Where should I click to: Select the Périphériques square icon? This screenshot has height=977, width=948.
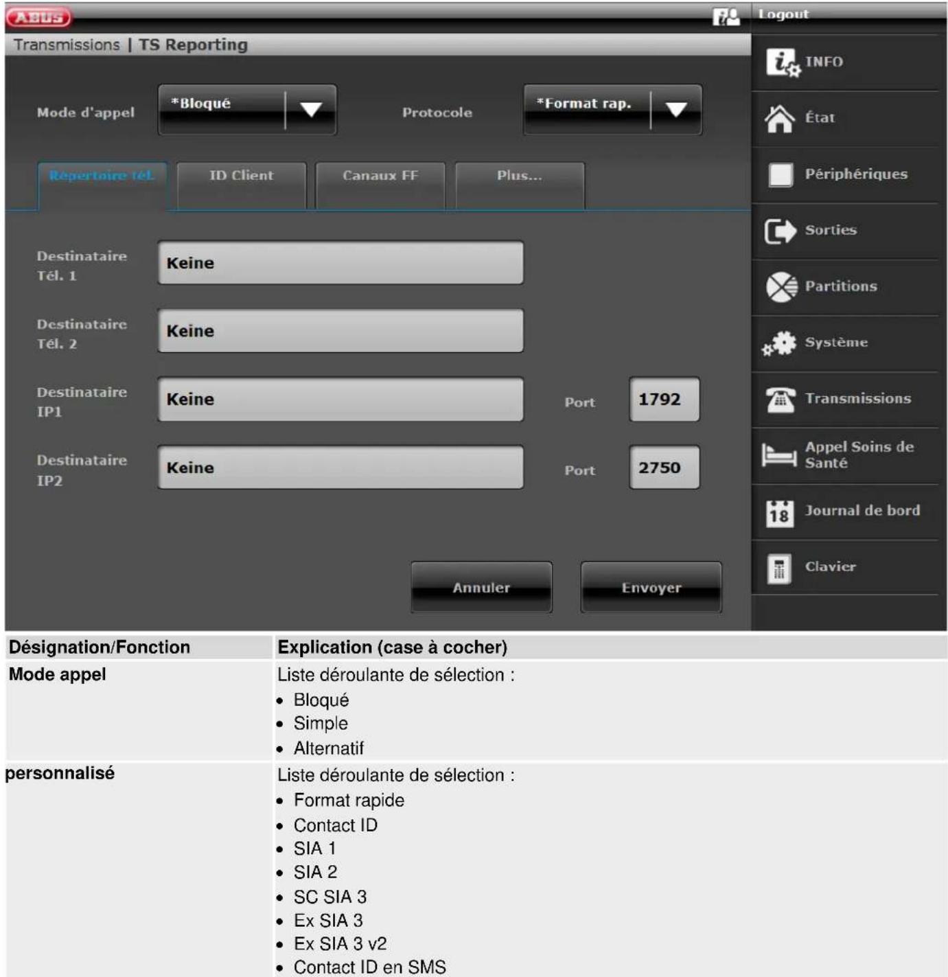781,174
